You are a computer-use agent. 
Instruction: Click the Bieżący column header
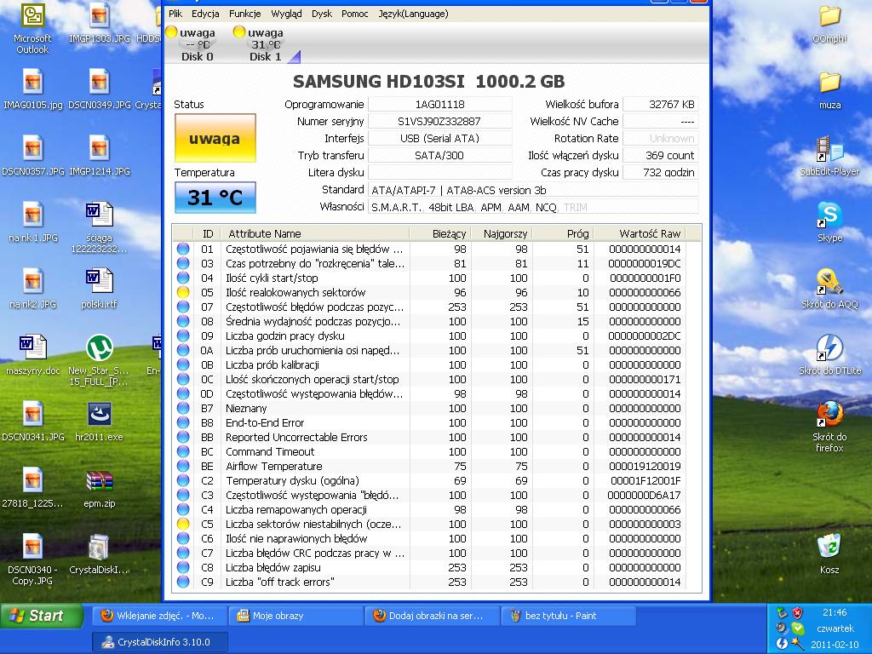(x=440, y=233)
